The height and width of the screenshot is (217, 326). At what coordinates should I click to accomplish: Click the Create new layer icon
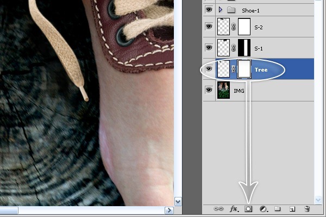pos(292,208)
